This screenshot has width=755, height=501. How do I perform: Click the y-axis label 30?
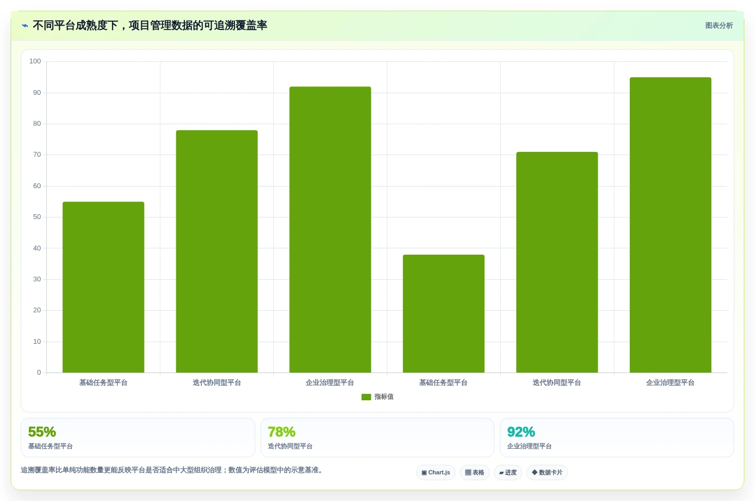tap(37, 279)
